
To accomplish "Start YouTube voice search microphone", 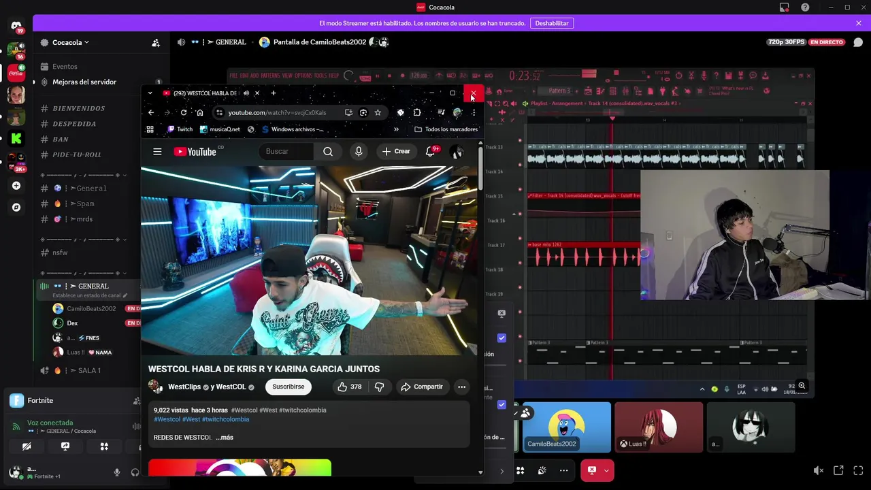I will click(x=359, y=152).
